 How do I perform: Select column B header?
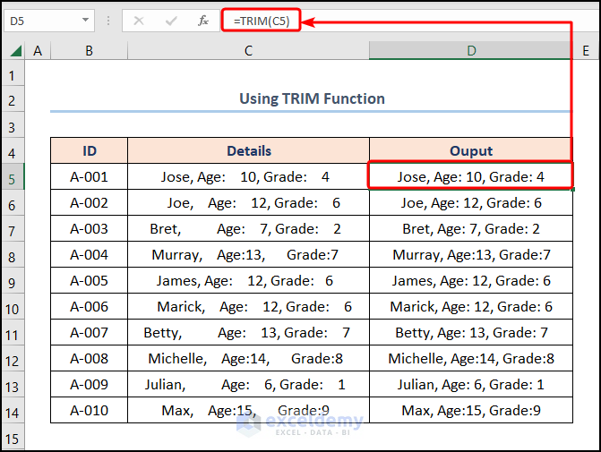[89, 52]
